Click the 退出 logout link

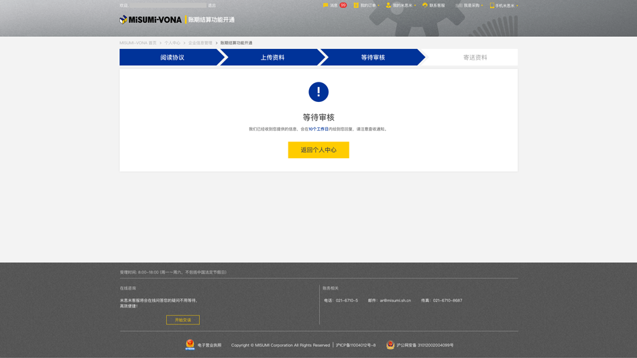coord(212,5)
